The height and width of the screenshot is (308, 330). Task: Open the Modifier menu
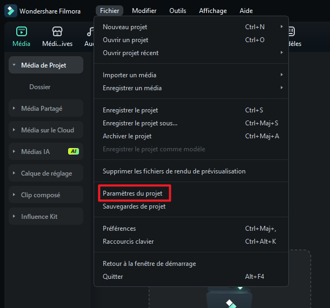pos(144,11)
